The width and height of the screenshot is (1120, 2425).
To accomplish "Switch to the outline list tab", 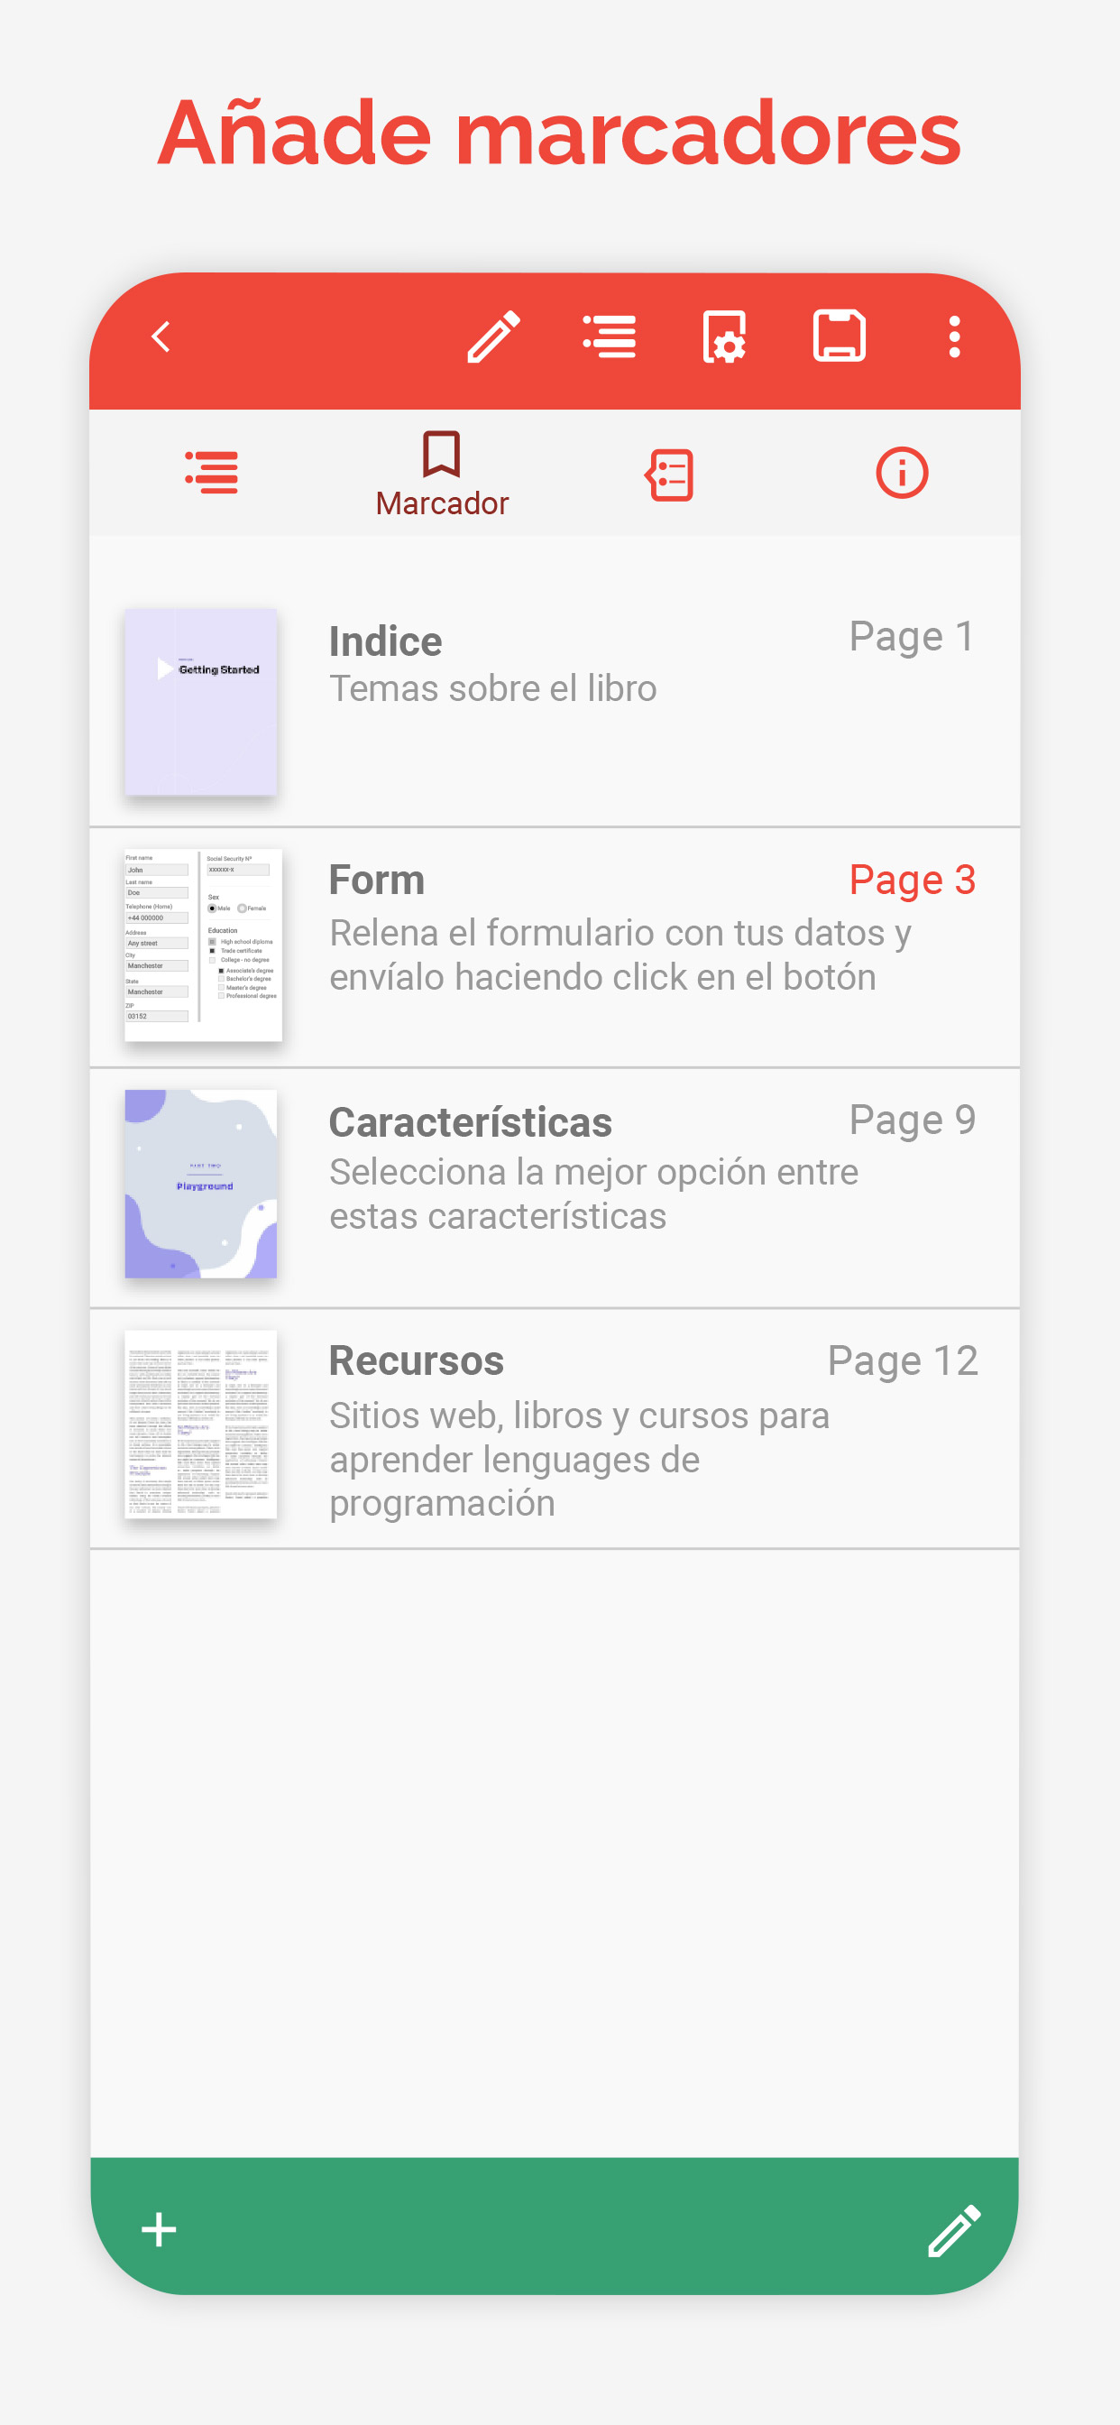I will pyautogui.click(x=211, y=472).
